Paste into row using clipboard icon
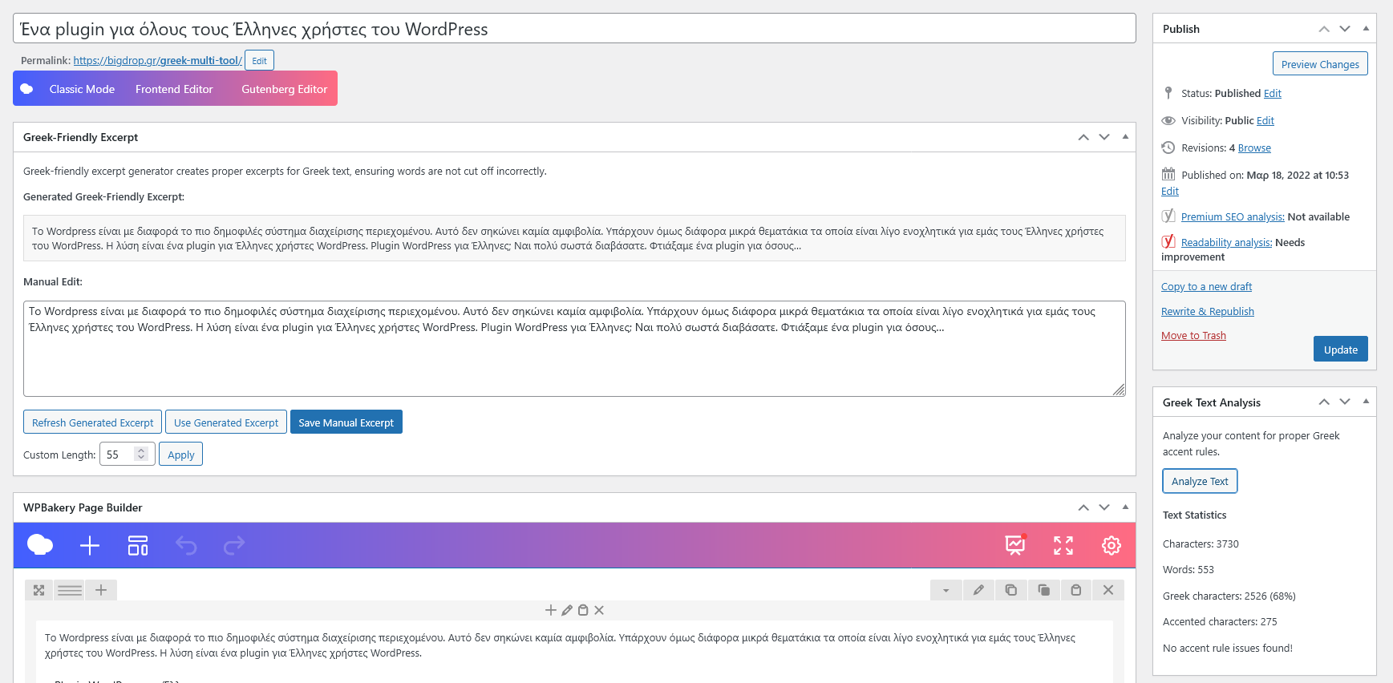 click(1076, 590)
